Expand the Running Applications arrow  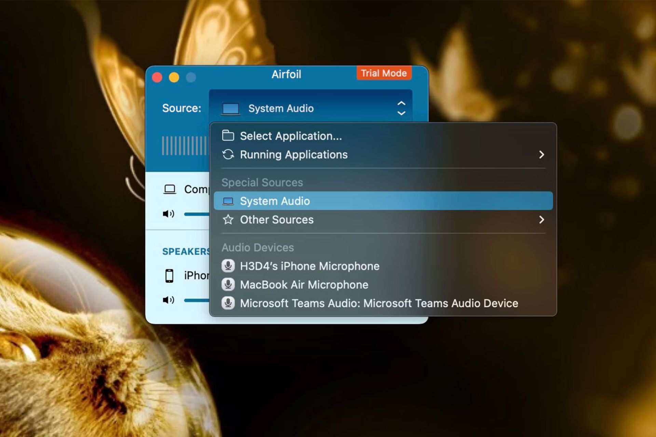542,155
